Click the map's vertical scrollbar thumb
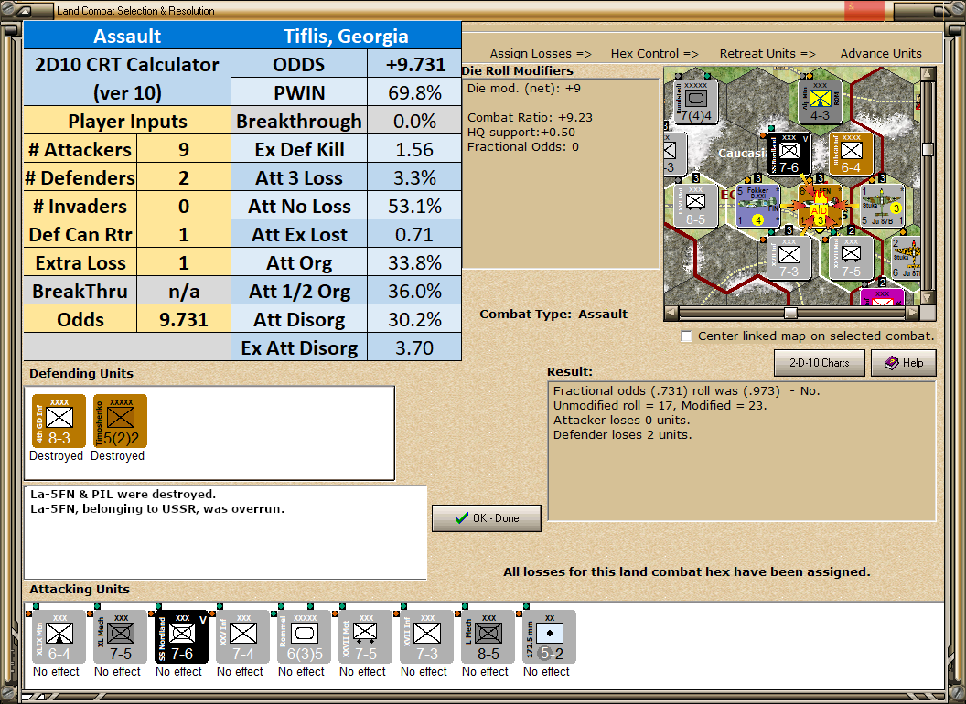 pos(928,149)
